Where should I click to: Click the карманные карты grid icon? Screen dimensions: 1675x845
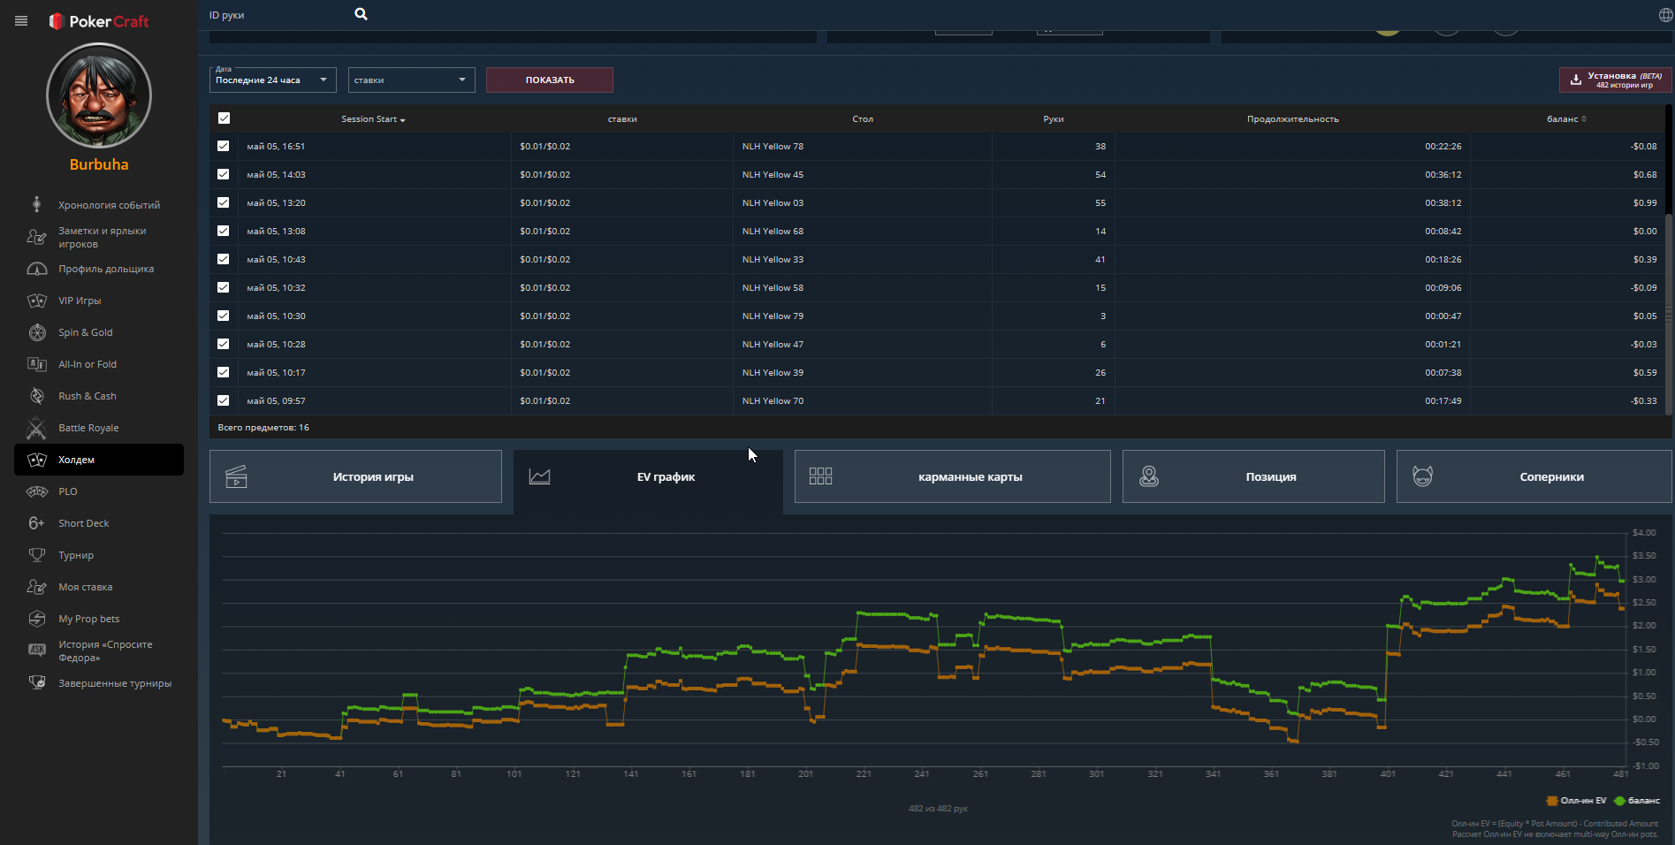820,476
